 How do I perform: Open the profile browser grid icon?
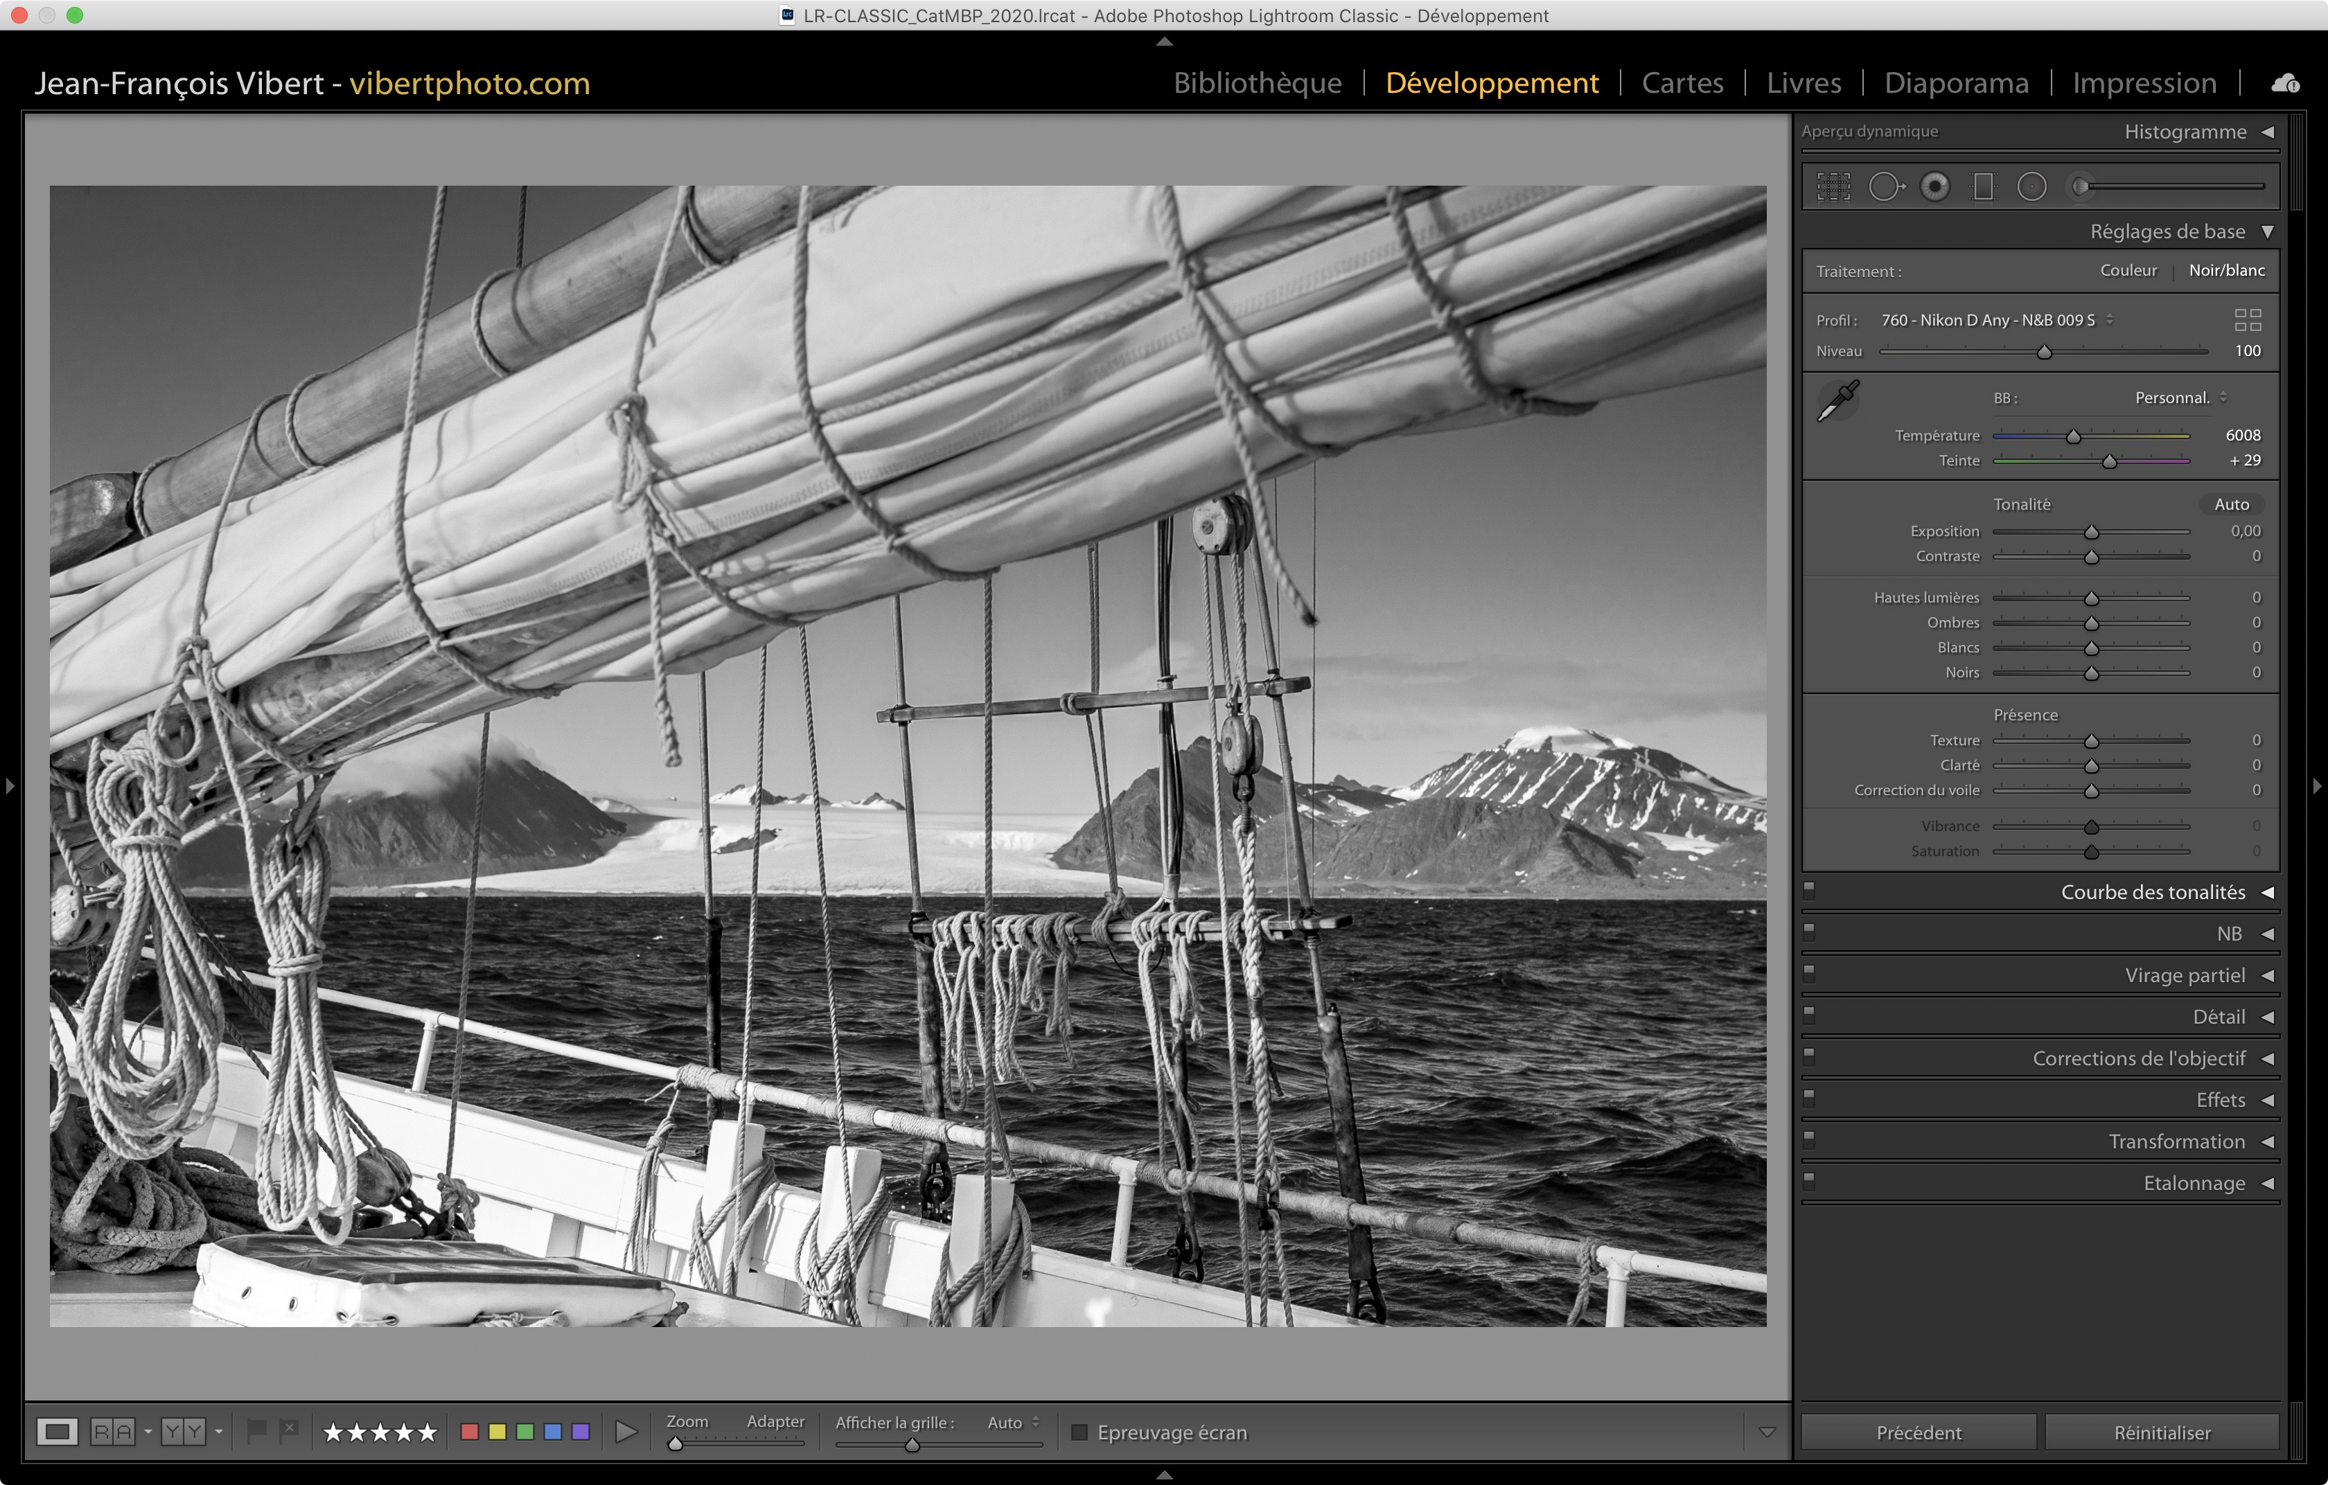2248,320
